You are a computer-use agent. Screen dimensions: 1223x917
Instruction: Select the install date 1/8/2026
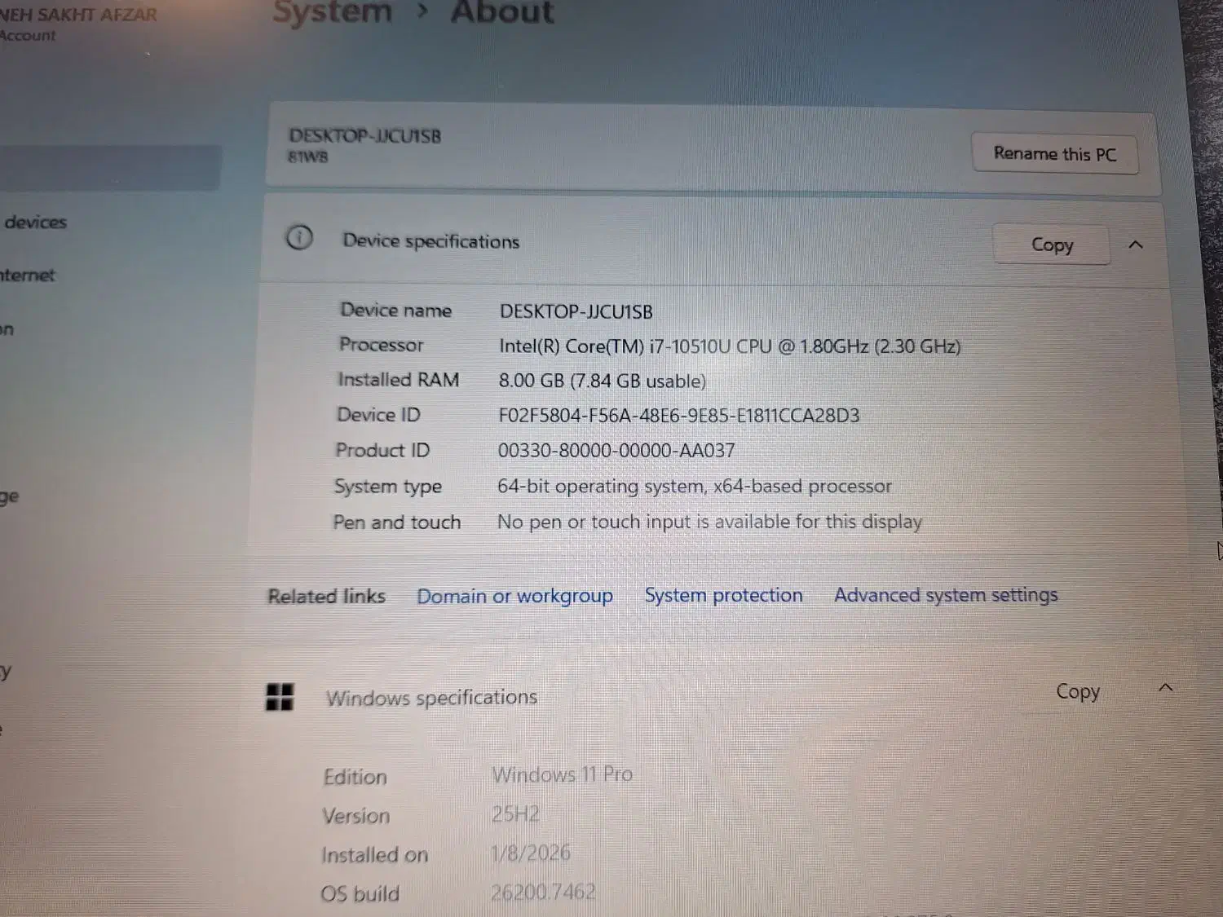pyautogui.click(x=530, y=853)
